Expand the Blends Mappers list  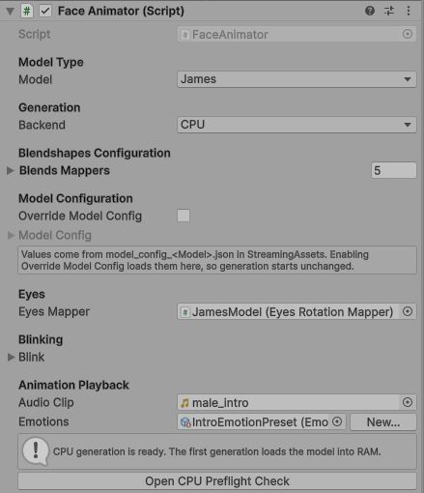(11, 170)
